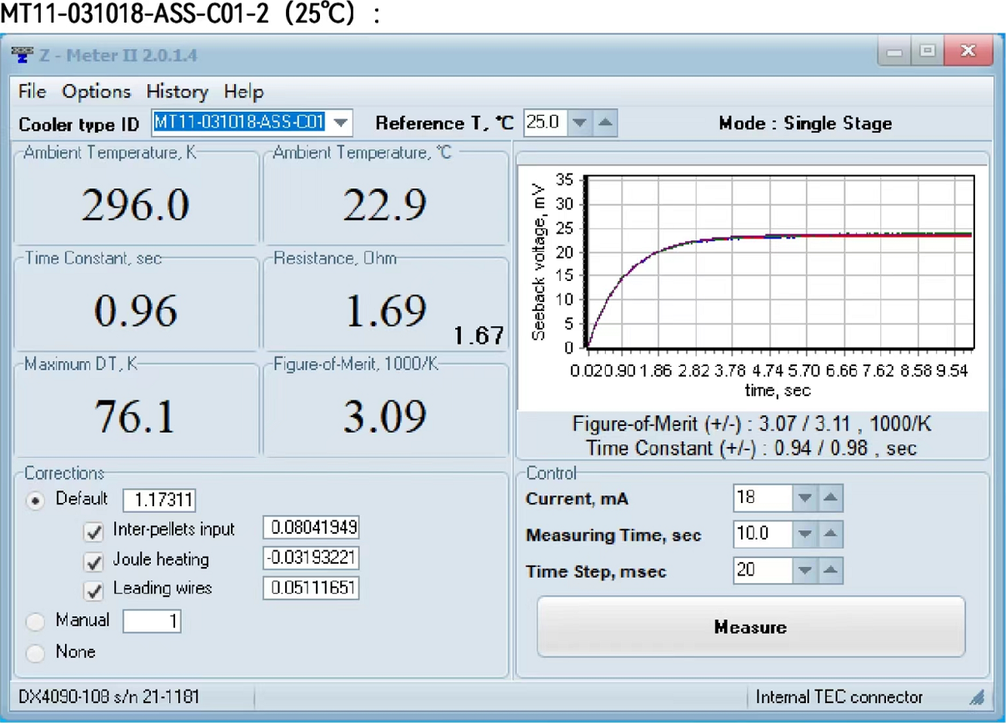Decrease Time Step with down arrow
1006x723 pixels.
click(x=805, y=570)
